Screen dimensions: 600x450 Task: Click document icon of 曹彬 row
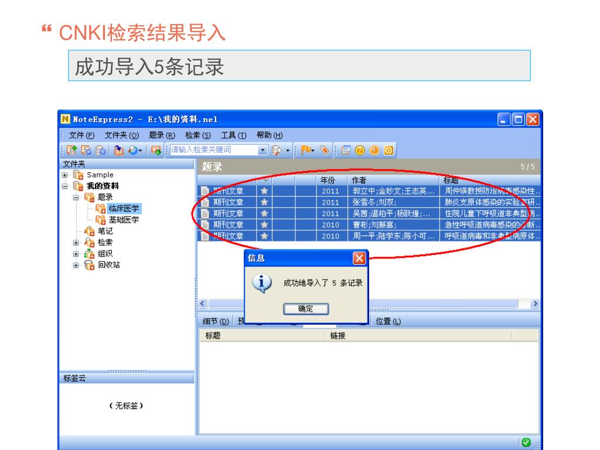[x=205, y=224]
